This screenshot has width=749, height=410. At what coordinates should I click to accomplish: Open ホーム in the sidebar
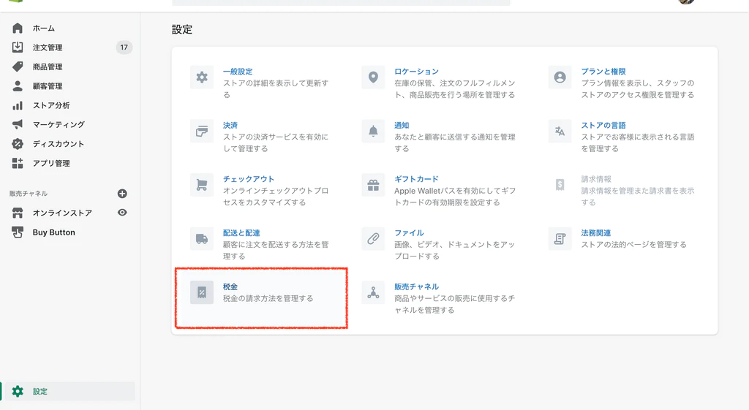[43, 29]
